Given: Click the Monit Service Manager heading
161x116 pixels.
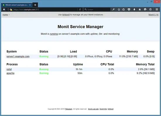Looking at the screenshot, I should (80, 27).
